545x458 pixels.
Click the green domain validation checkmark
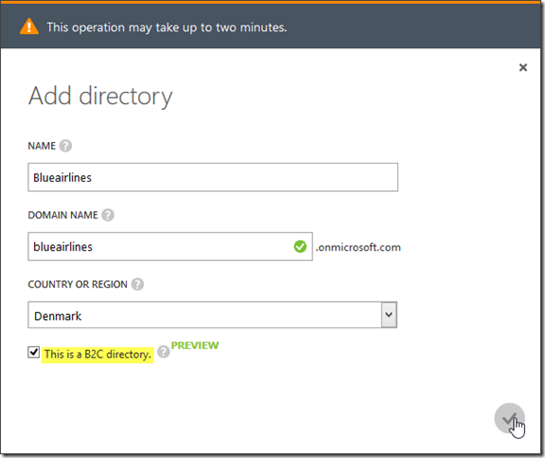click(x=300, y=247)
